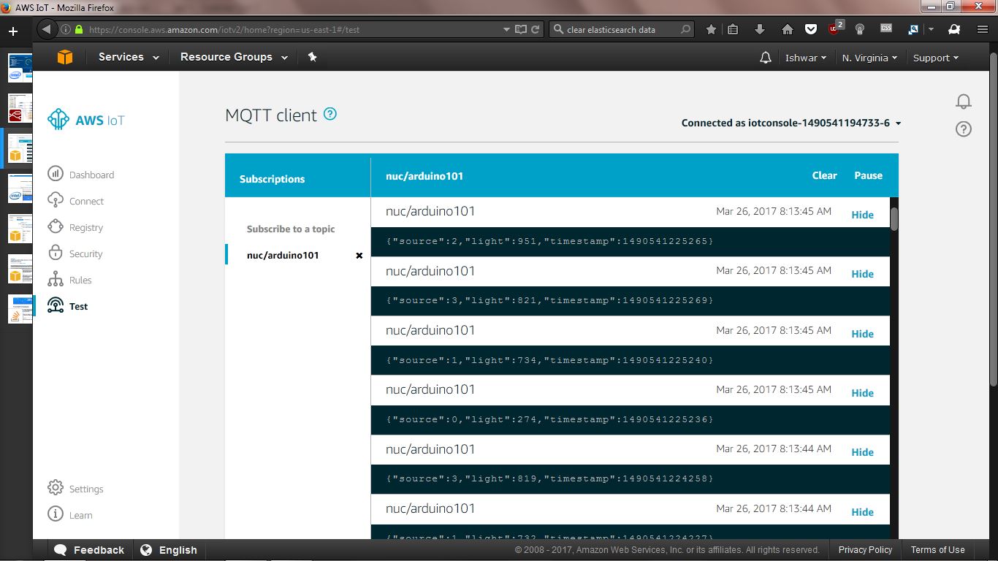This screenshot has height=561, width=998.
Task: Click Clear in the nuc/arduino101 header
Action: pos(824,175)
